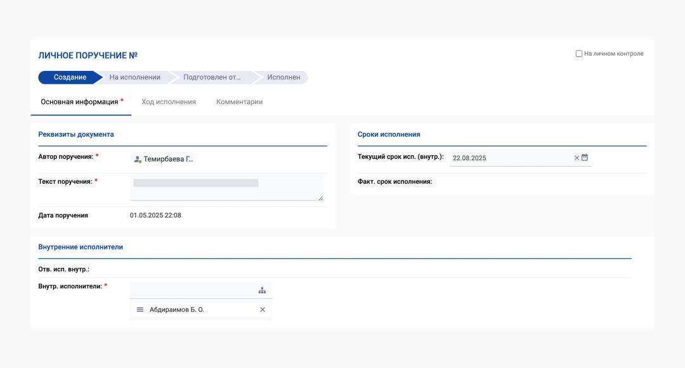
Task: Click the Подготовлен от… stage step
Action: (x=212, y=77)
